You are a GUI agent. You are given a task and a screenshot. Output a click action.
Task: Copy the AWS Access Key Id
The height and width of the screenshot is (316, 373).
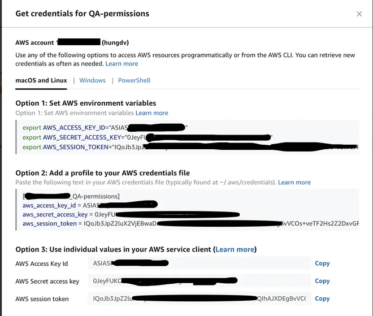pyautogui.click(x=322, y=263)
